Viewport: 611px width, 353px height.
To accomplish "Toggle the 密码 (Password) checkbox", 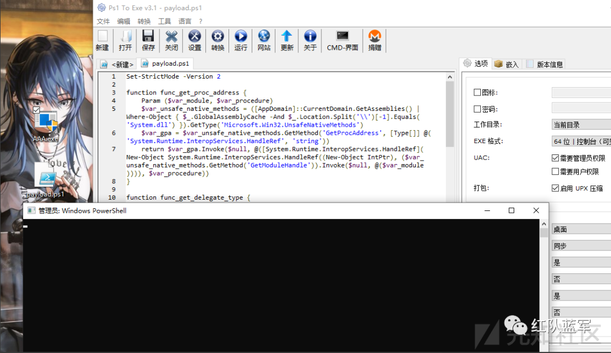I will [477, 109].
